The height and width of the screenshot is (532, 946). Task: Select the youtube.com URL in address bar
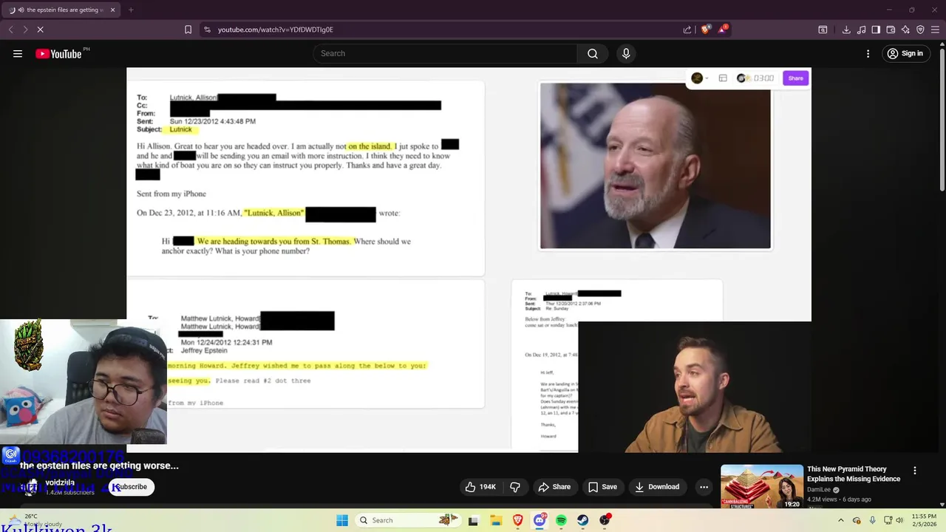coord(276,30)
